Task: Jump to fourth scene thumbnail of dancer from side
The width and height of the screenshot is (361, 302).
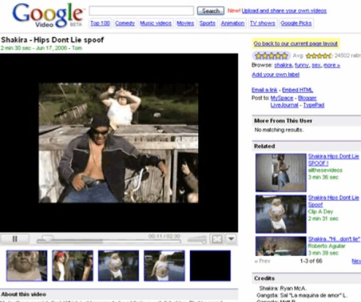Action: pos(164,265)
